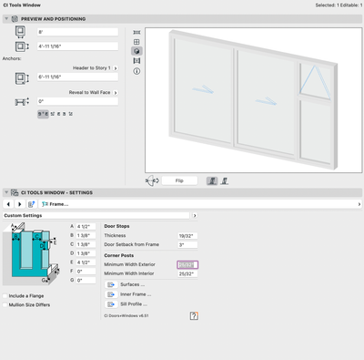Screen dimensions: 364x360
Task: Edit frame dimension E field
Action: coord(86,262)
